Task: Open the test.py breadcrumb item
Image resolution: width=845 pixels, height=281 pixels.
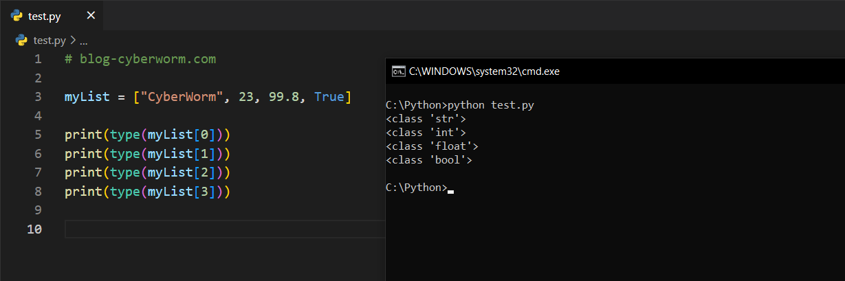Action: 50,41
